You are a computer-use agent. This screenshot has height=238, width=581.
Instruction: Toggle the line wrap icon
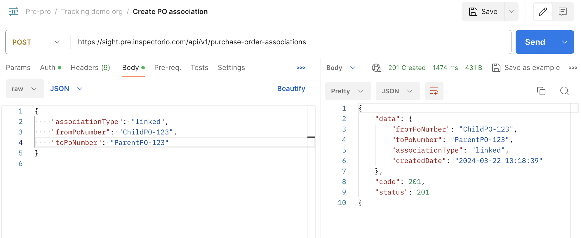[434, 91]
